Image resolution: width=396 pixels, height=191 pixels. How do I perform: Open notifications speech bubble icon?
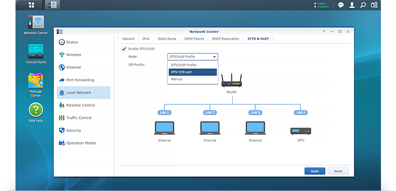pyautogui.click(x=341, y=5)
